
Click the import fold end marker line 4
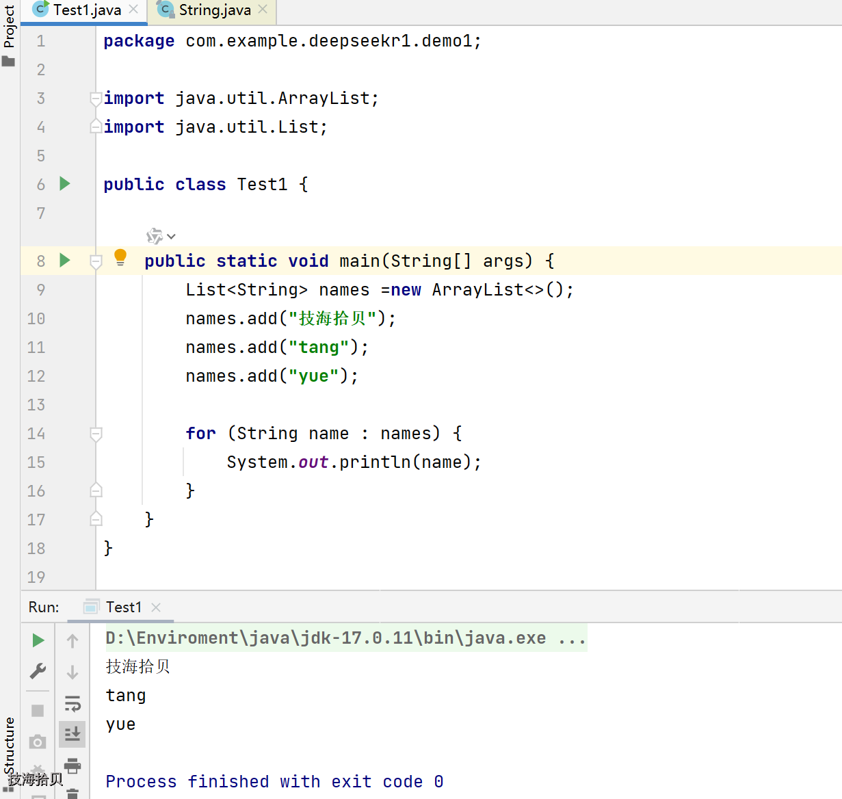pyautogui.click(x=96, y=126)
